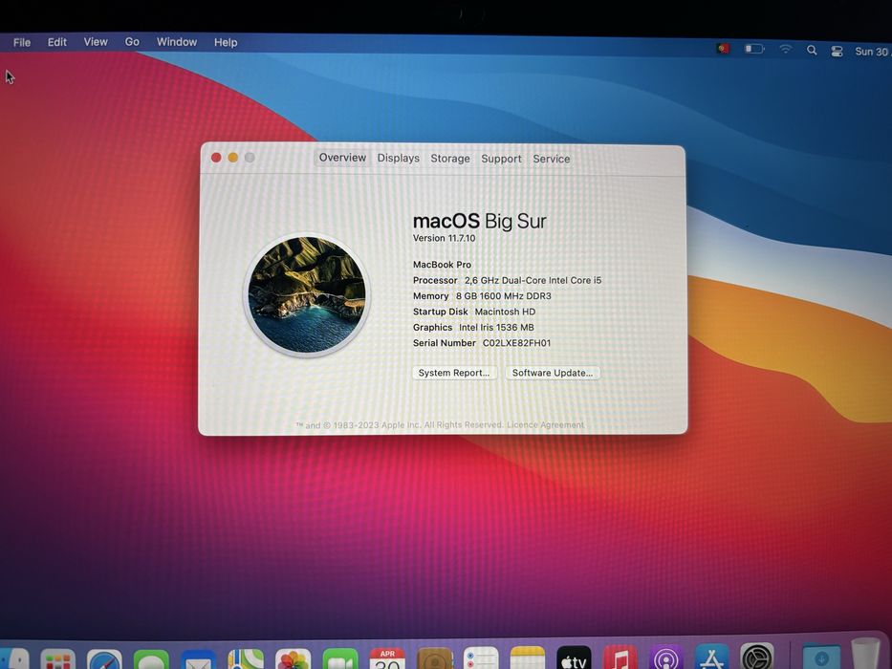892x669 pixels.
Task: Open the Wi-Fi menu bar icon
Action: click(x=786, y=50)
